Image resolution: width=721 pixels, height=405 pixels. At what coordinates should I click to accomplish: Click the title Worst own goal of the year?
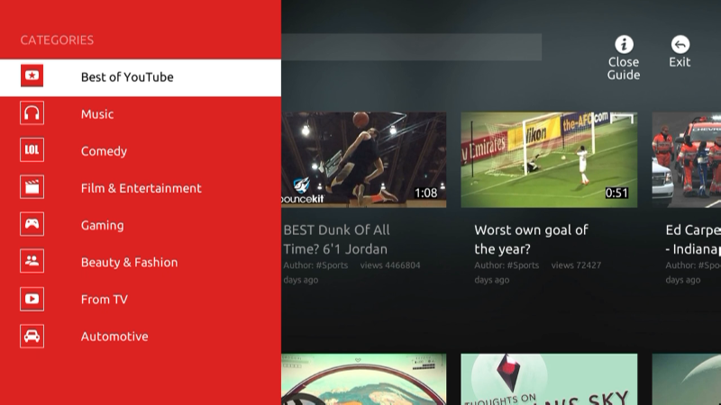tap(531, 239)
